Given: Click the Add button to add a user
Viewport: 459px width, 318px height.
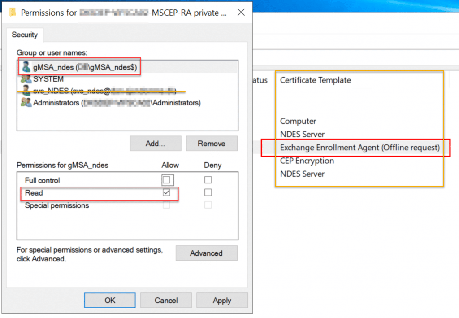Looking at the screenshot, I should [x=155, y=143].
